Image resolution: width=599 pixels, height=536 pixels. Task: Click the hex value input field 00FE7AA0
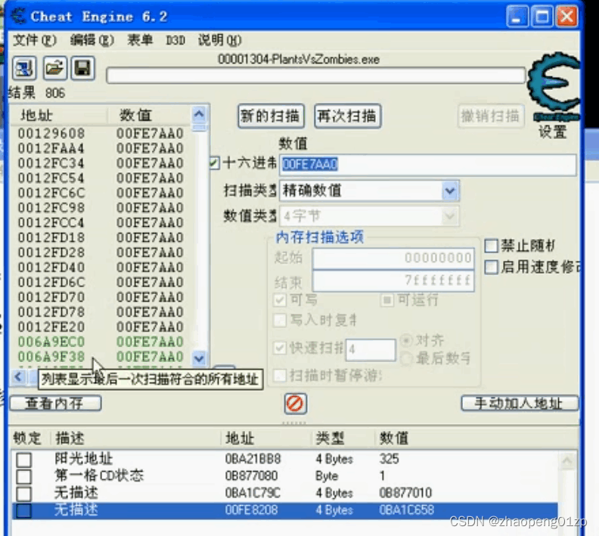coord(427,165)
